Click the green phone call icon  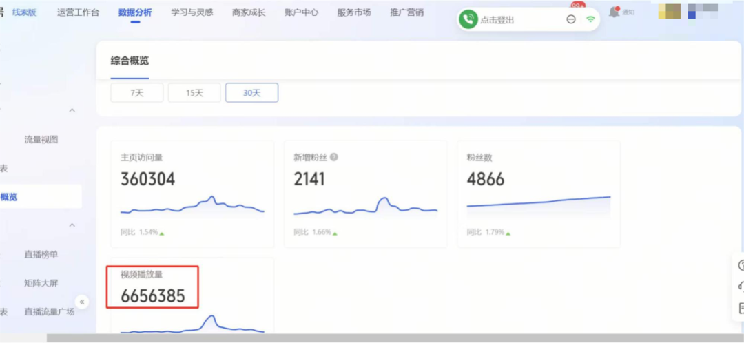[x=469, y=19]
